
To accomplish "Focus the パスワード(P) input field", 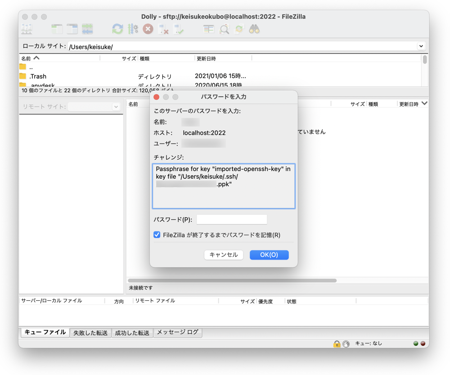I will [x=232, y=219].
